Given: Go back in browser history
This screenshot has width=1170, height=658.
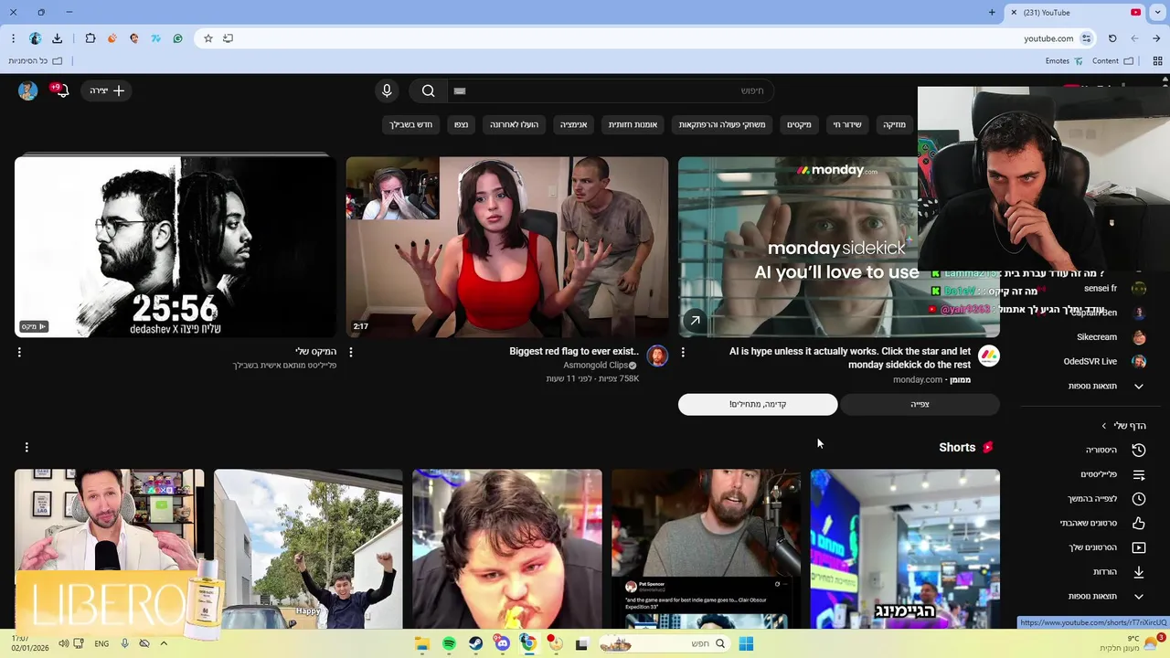Looking at the screenshot, I should pyautogui.click(x=1156, y=38).
